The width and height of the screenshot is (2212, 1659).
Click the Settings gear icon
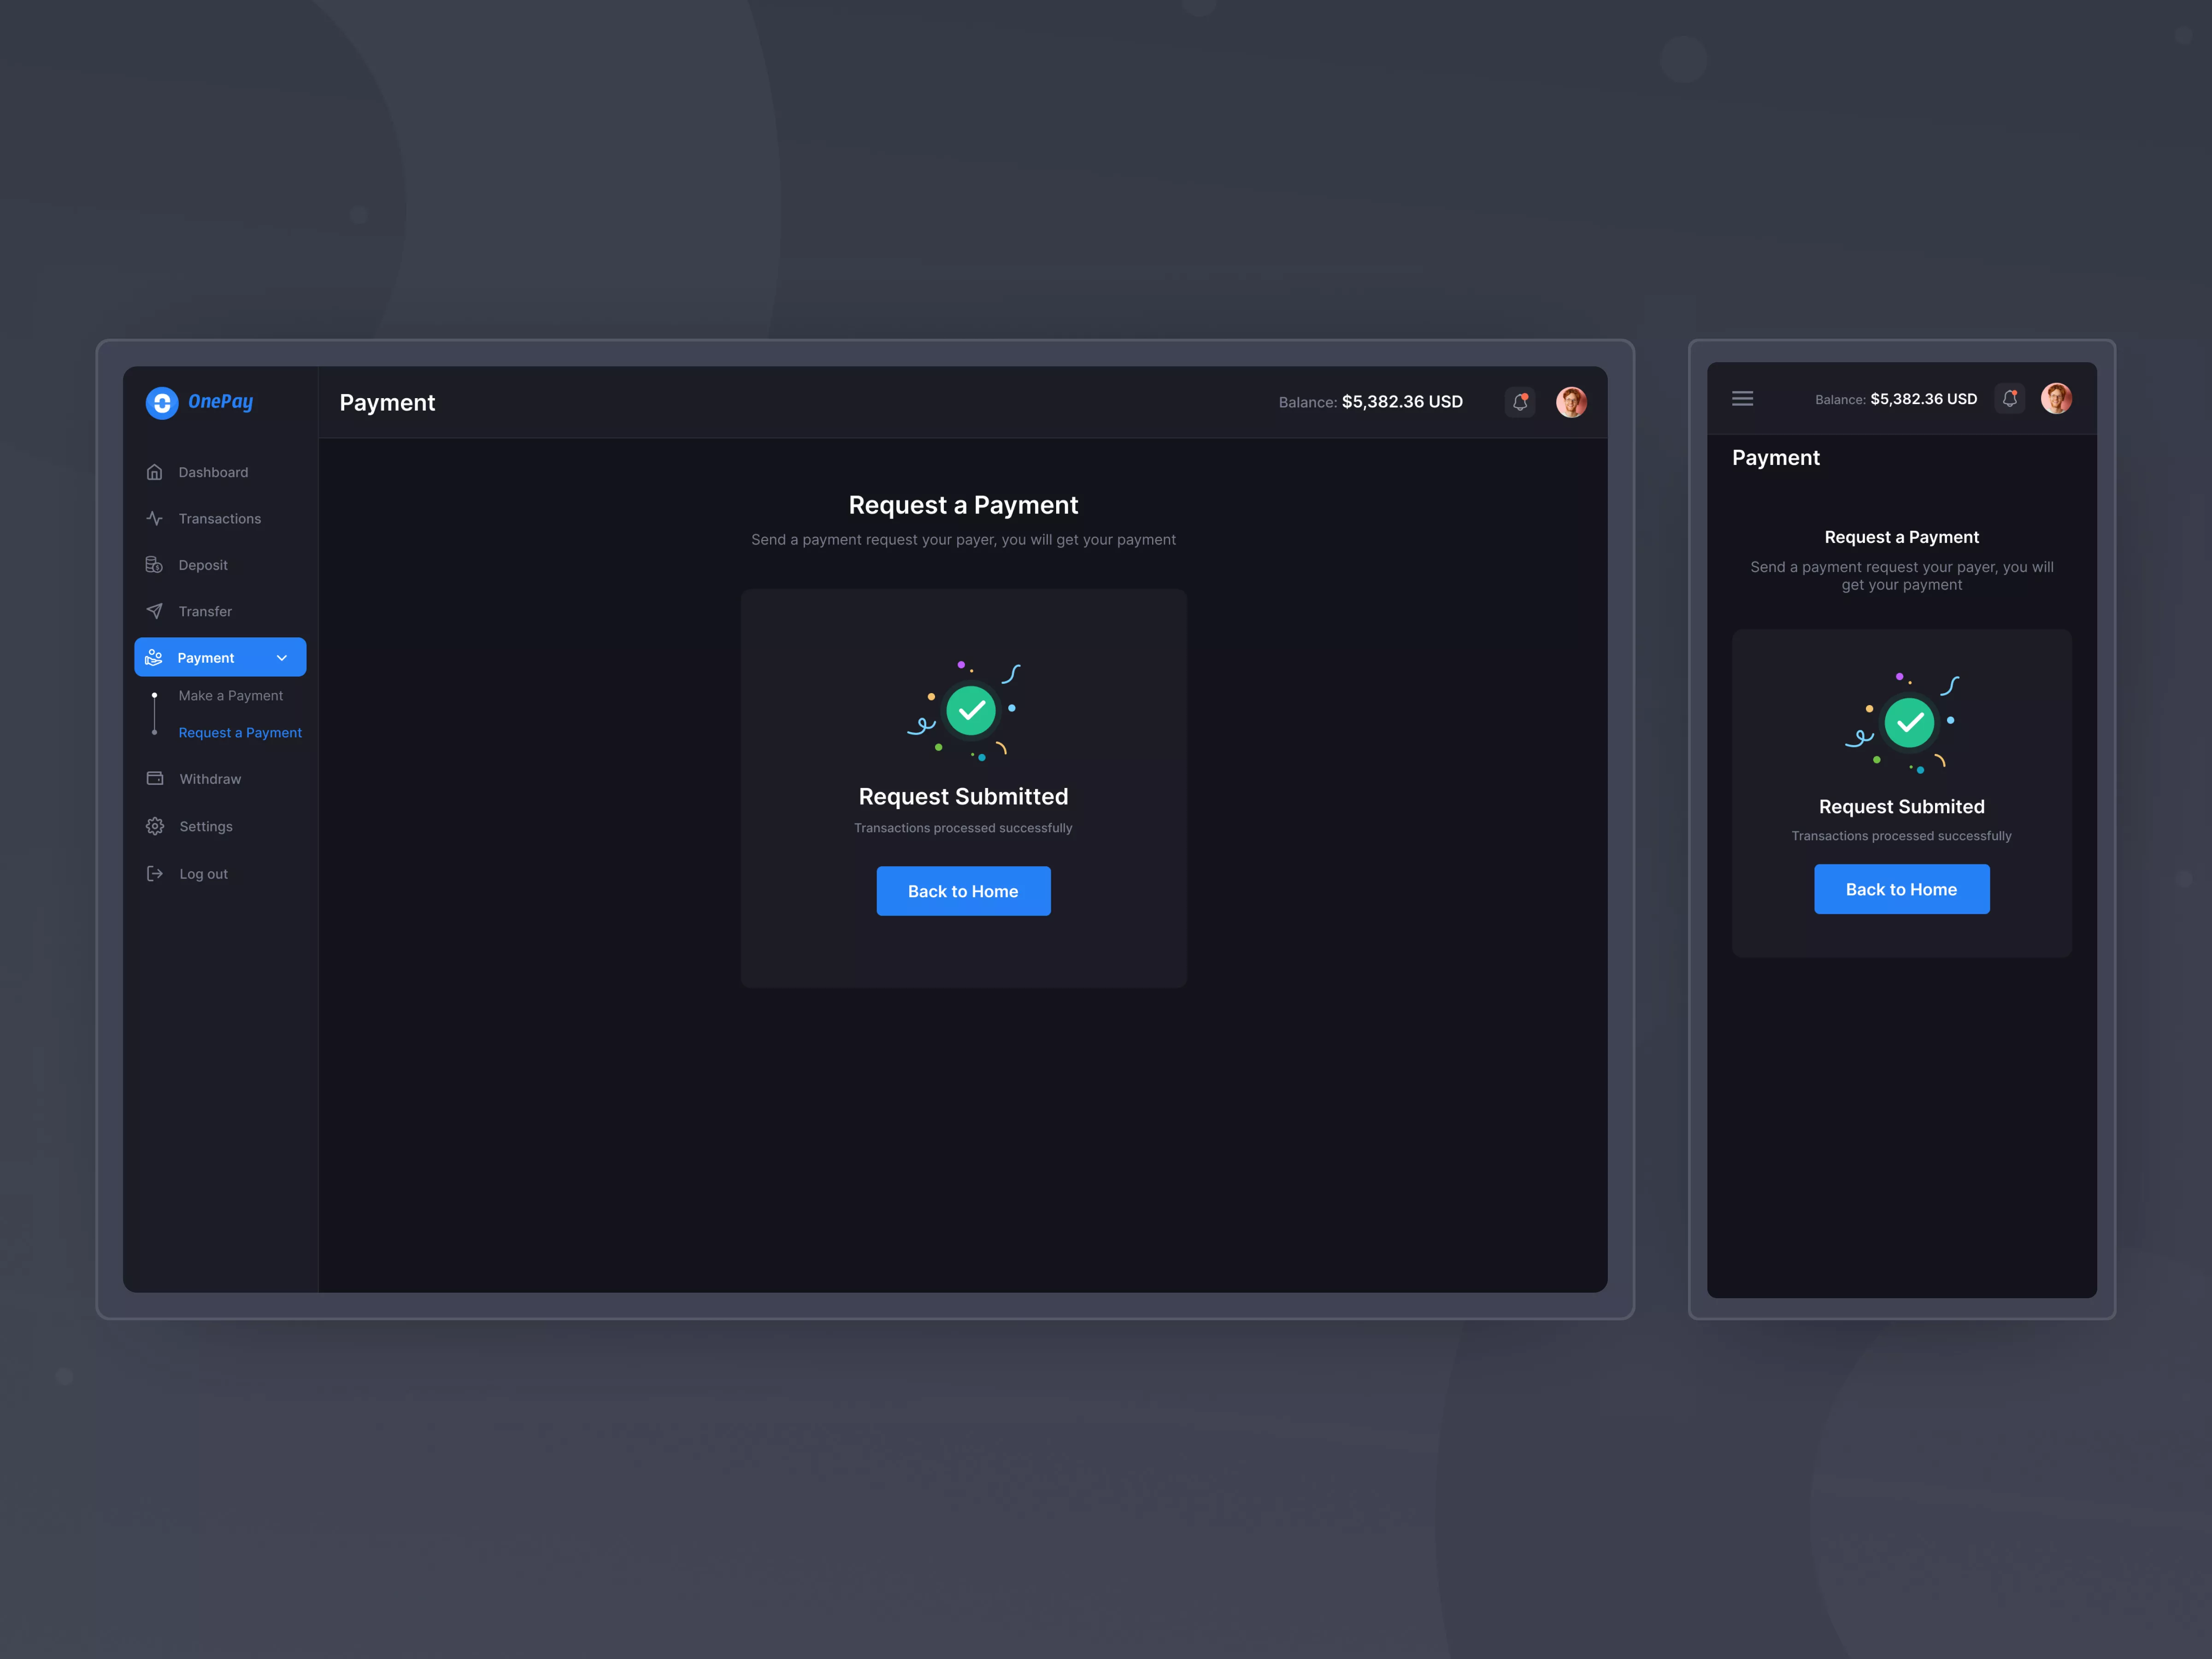[x=155, y=826]
